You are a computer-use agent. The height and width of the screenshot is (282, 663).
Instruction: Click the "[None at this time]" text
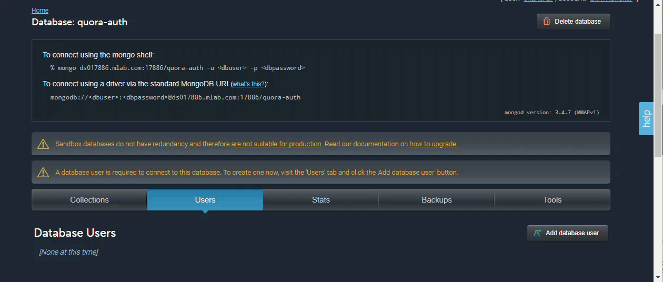(68, 252)
